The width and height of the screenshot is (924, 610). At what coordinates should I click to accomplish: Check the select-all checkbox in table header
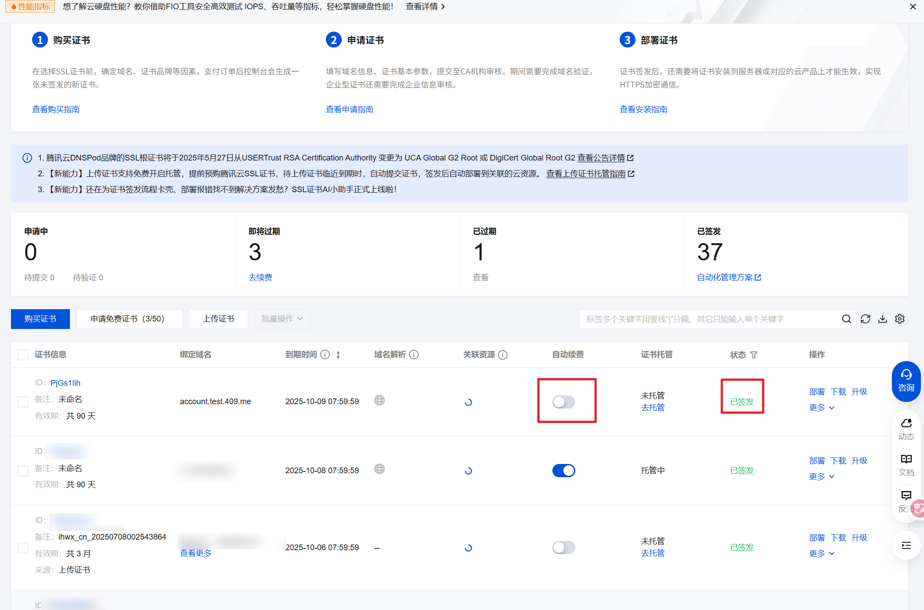(x=23, y=354)
